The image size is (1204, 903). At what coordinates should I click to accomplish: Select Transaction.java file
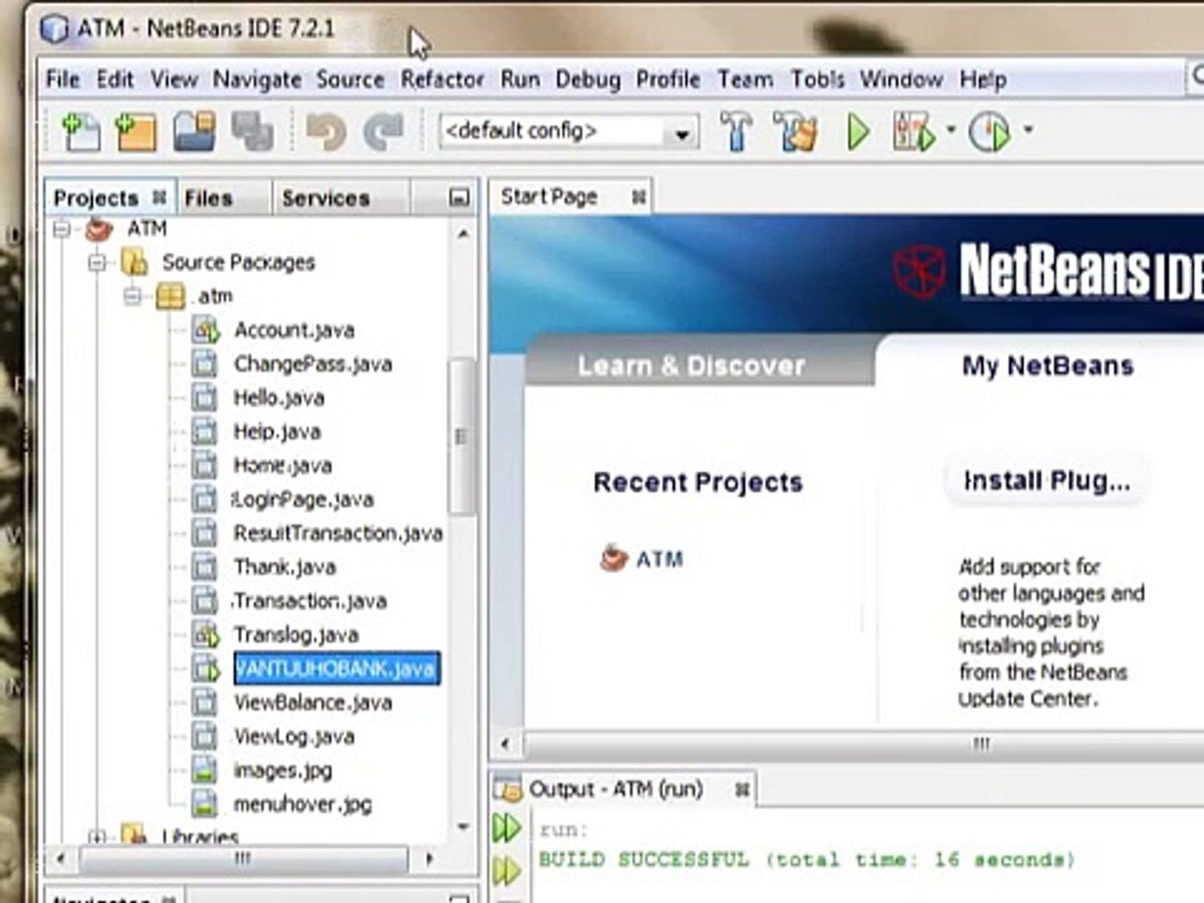click(309, 601)
